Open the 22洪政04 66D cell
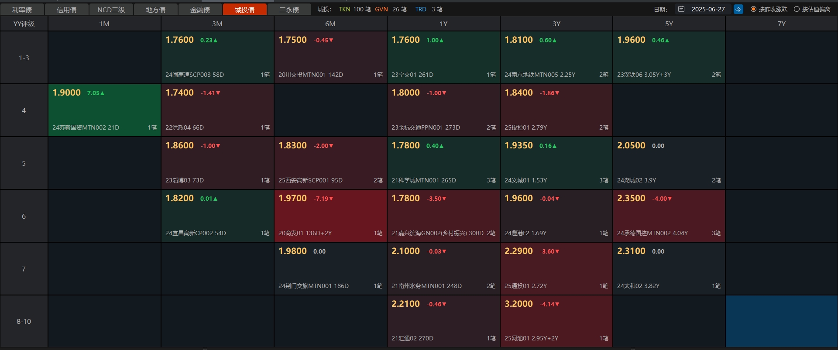The width and height of the screenshot is (838, 350). coord(217,110)
